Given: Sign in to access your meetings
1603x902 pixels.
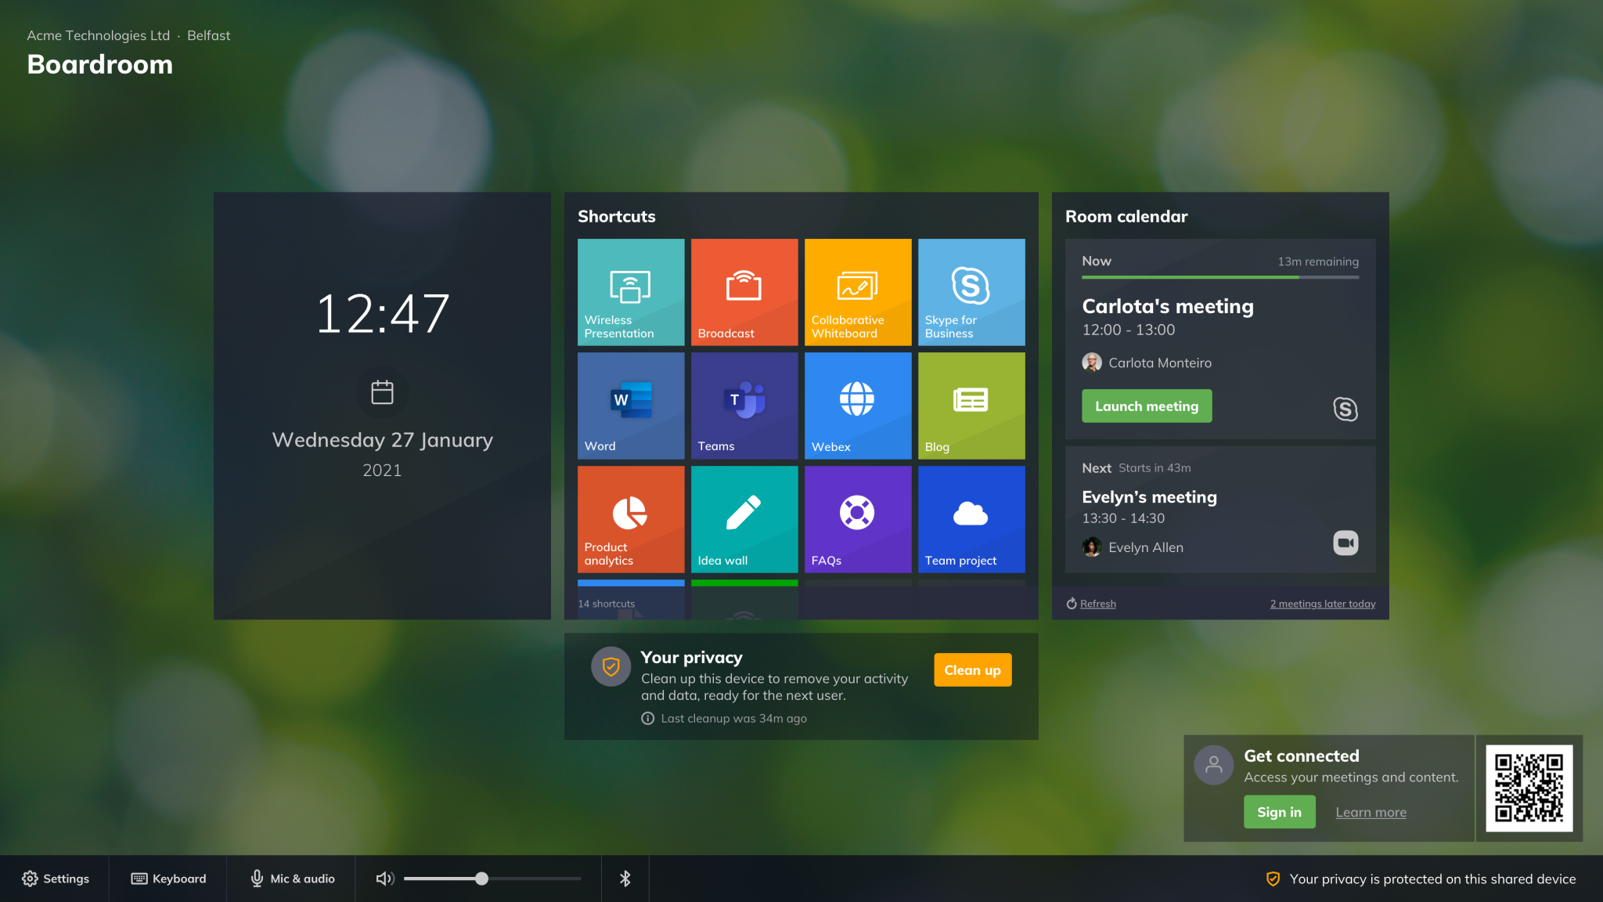Looking at the screenshot, I should [x=1279, y=811].
